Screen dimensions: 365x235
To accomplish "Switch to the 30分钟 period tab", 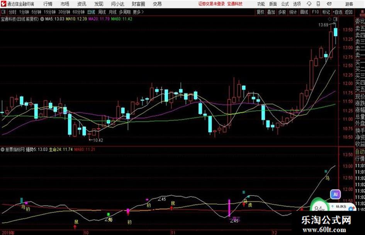I will (64, 12).
